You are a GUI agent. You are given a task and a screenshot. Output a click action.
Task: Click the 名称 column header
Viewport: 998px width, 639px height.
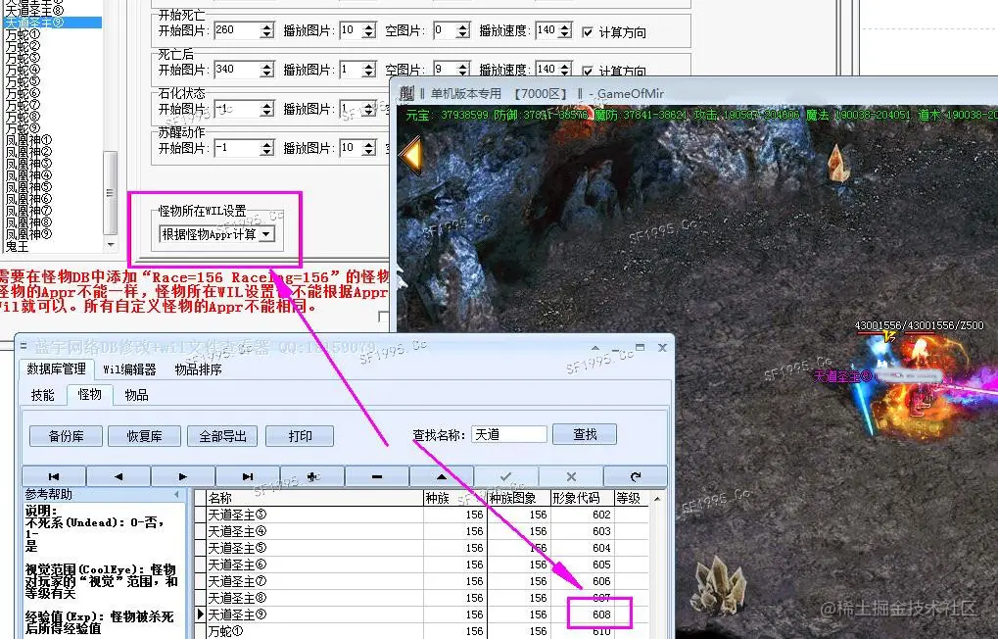coord(315,498)
